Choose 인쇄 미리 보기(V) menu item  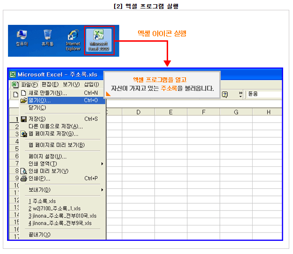(63, 171)
